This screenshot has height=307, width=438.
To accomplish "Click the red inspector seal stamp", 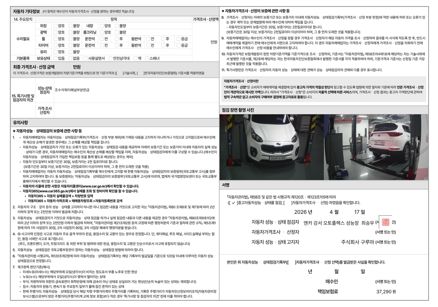I will point(385,222).
